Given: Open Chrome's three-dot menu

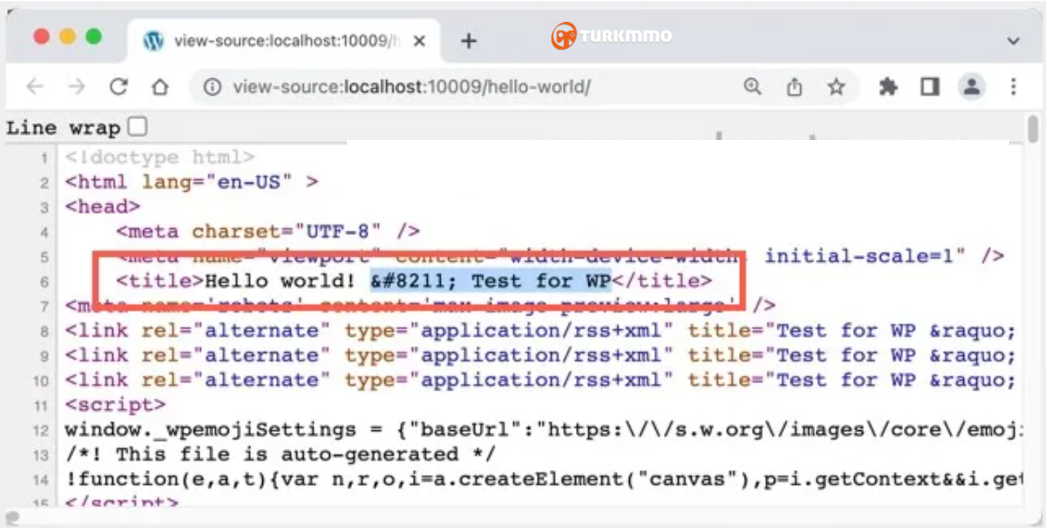Looking at the screenshot, I should 1013,87.
